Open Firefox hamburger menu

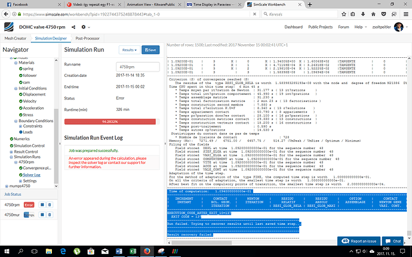click(x=405, y=14)
